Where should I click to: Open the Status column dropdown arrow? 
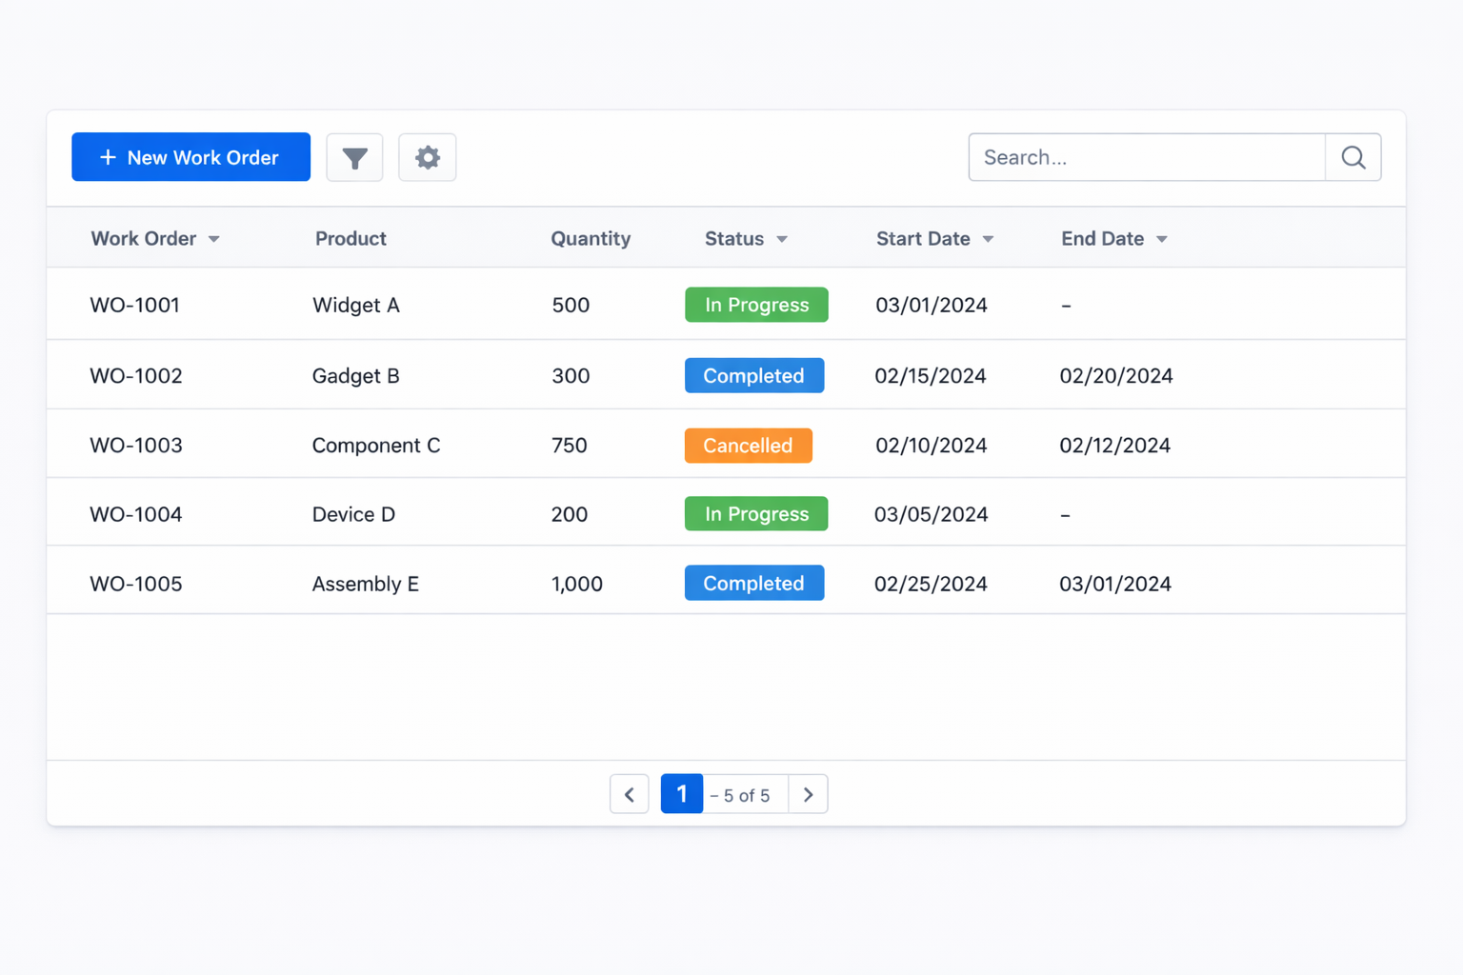coord(782,239)
